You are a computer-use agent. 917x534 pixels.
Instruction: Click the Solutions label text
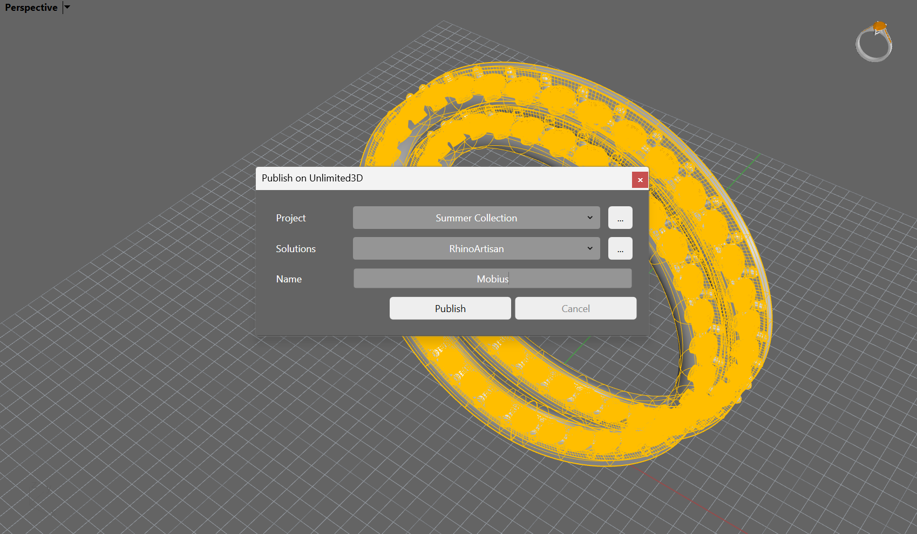point(295,249)
